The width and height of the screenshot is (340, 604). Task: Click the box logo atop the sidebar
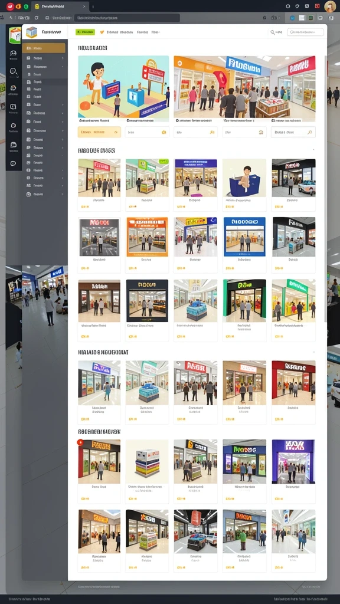pyautogui.click(x=31, y=32)
